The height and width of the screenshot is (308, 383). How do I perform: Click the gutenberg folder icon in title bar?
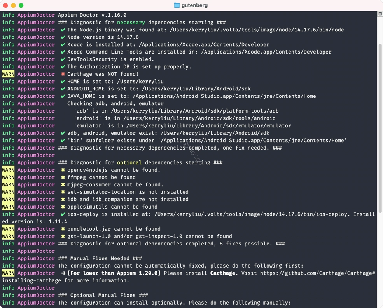click(x=177, y=5)
